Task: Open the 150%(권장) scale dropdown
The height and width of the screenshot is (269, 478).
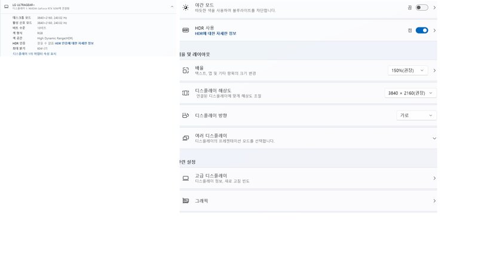Action: pyautogui.click(x=407, y=71)
